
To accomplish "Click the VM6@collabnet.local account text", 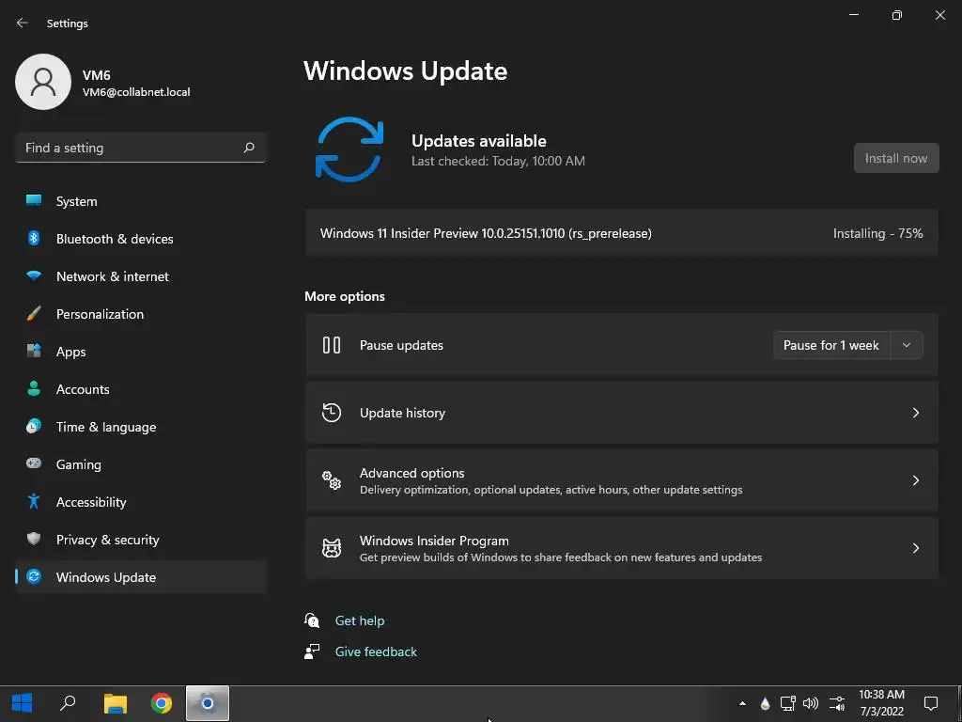I will click(136, 92).
